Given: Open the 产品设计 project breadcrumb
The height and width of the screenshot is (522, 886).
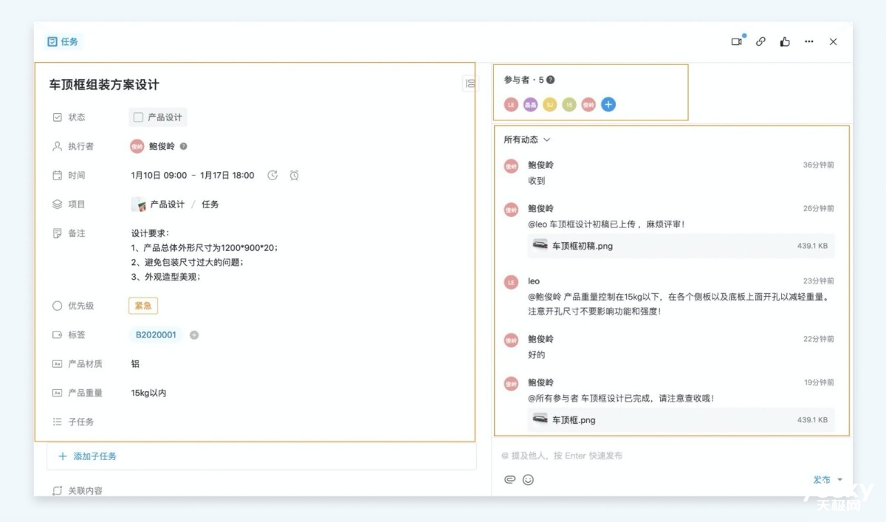Looking at the screenshot, I should tap(167, 205).
